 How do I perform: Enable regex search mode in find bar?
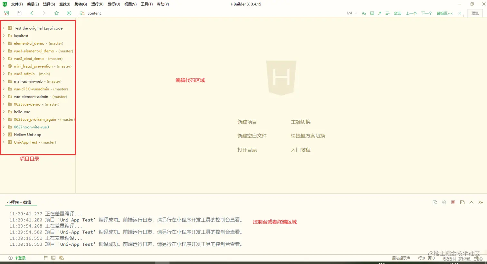tap(379, 13)
